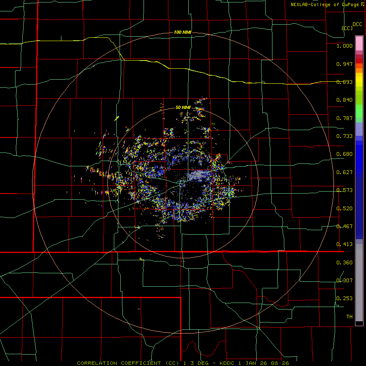The image size is (366, 366).
Task: Select the 0.307 scale value
Action: [344, 281]
